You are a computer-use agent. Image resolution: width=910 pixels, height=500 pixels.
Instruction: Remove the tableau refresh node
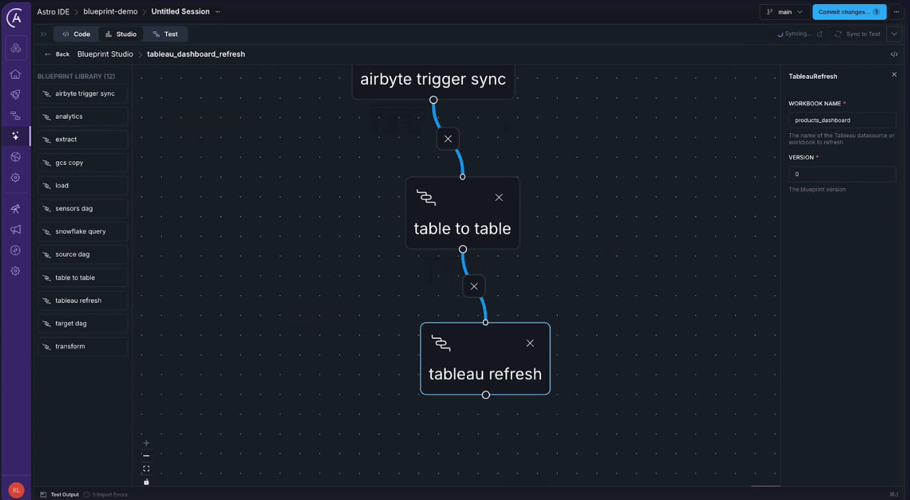coord(530,343)
